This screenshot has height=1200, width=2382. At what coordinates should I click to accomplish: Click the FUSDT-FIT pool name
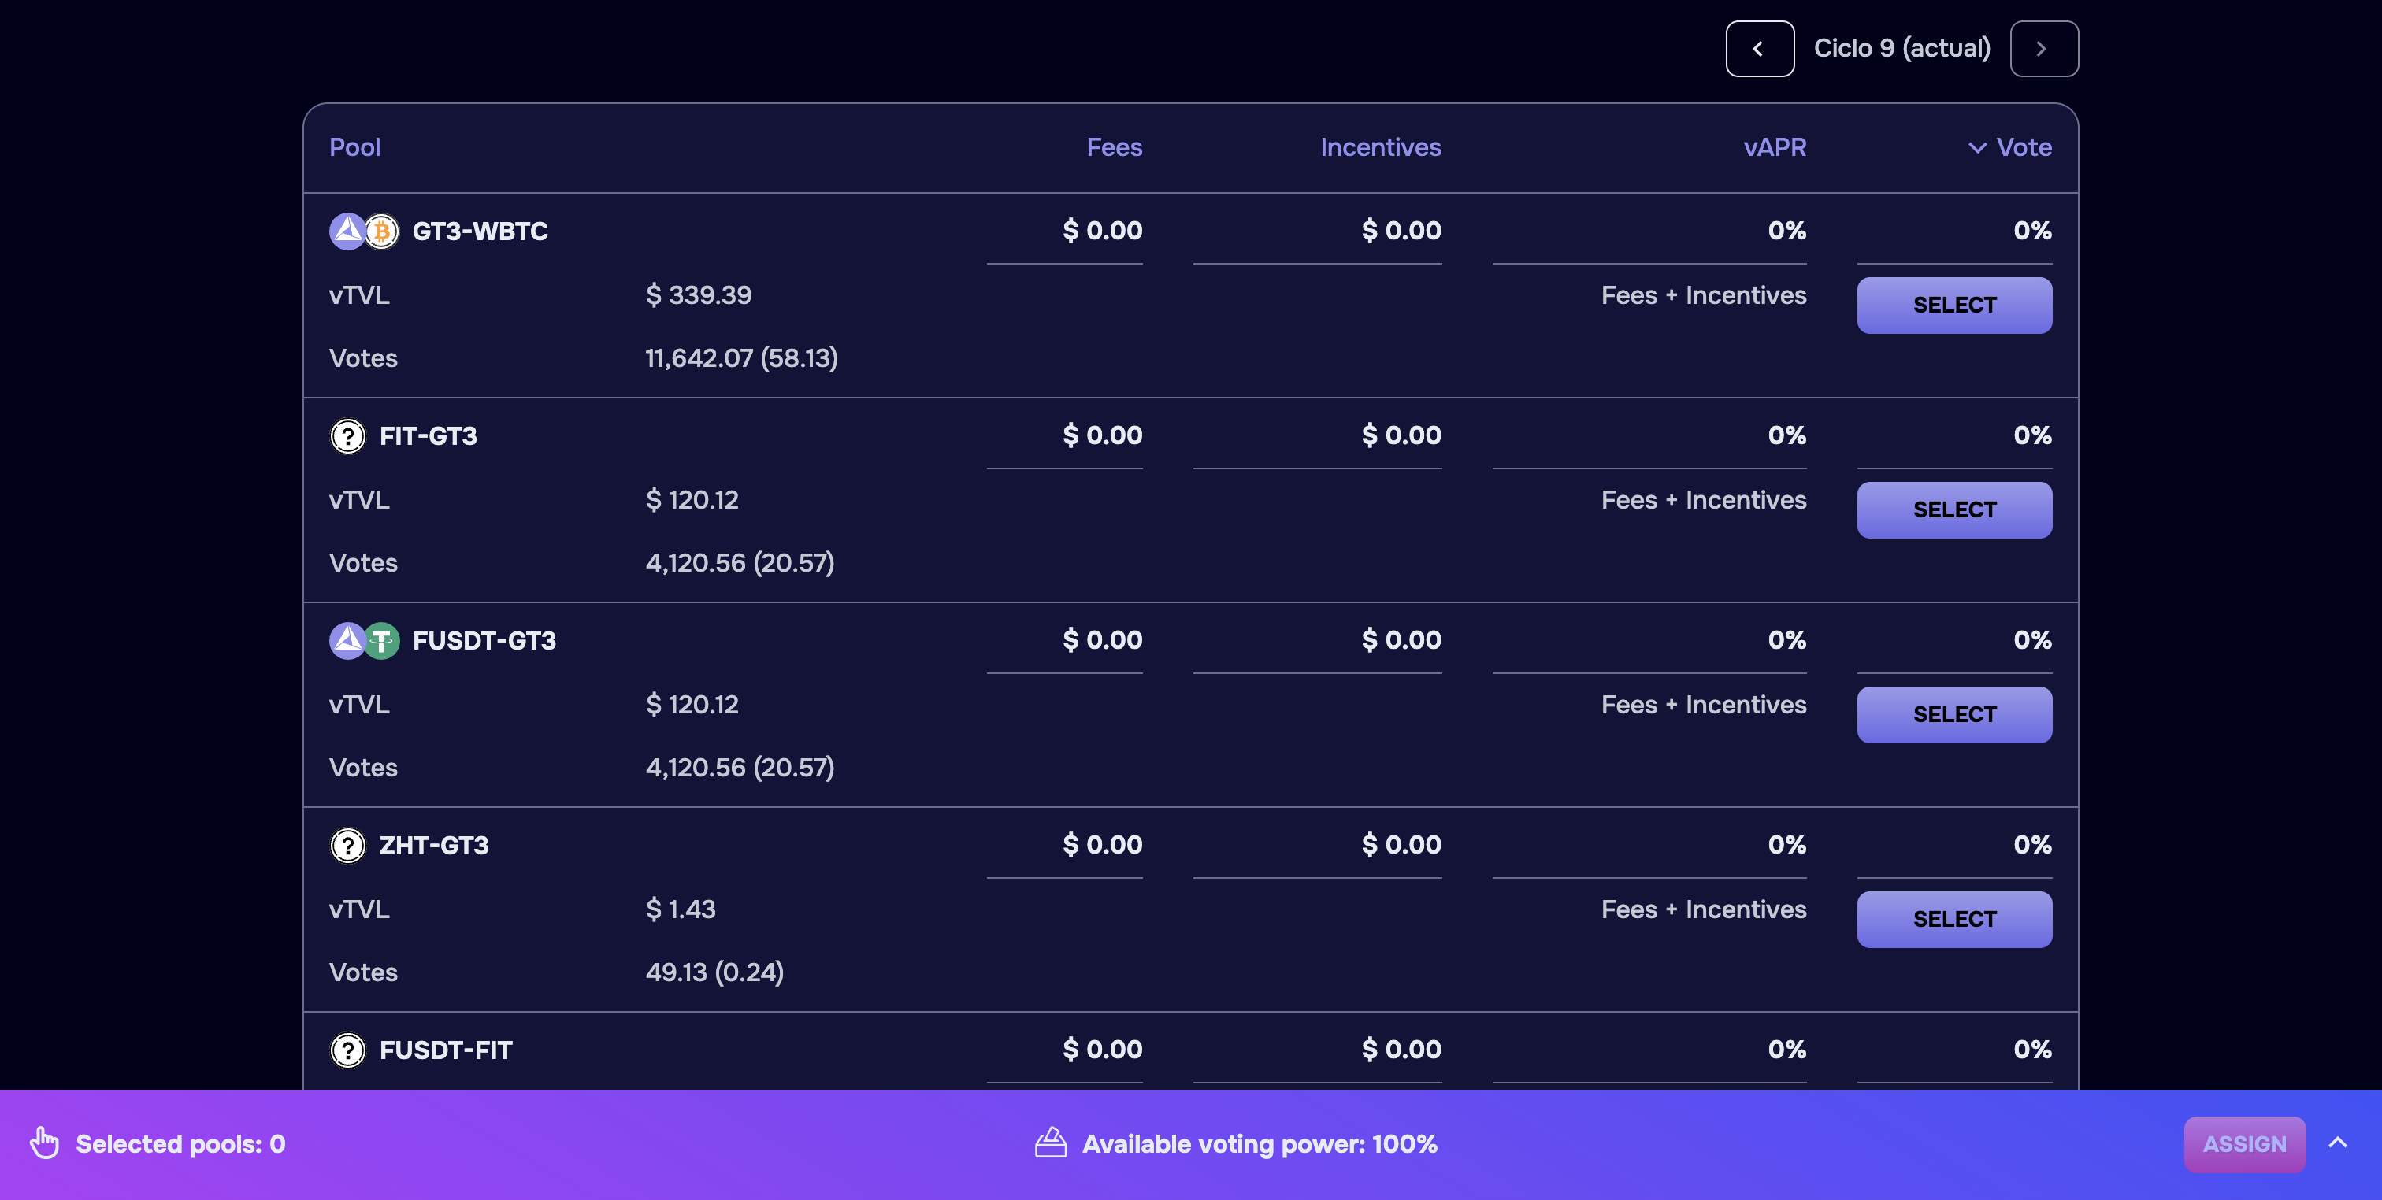(446, 1050)
